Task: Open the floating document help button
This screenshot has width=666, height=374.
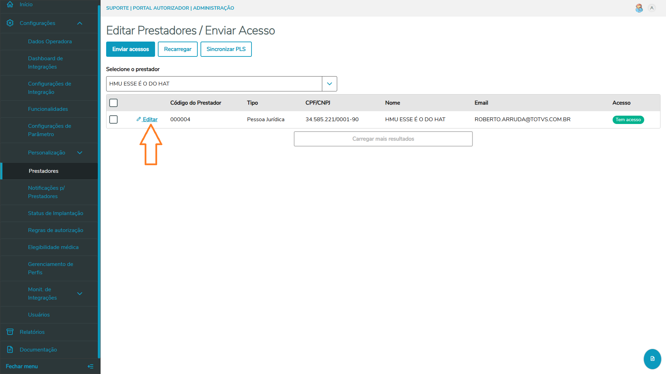Action: click(x=652, y=359)
